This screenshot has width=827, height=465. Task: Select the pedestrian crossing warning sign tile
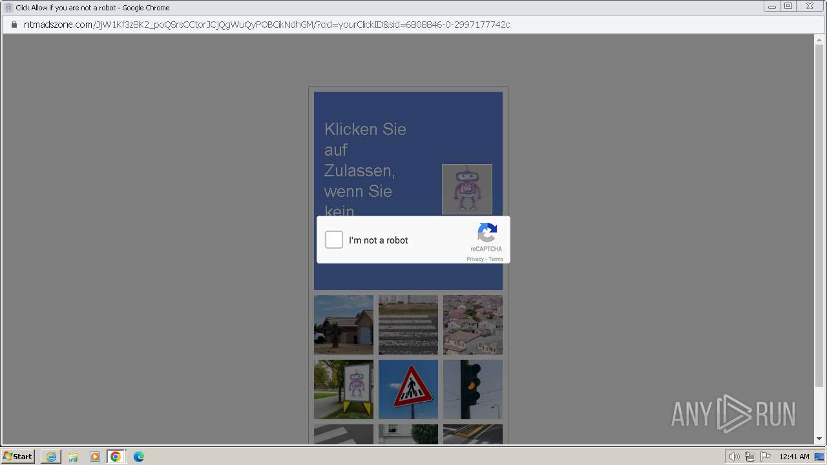pos(408,389)
